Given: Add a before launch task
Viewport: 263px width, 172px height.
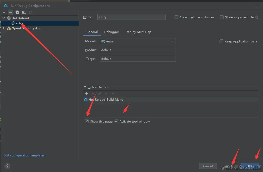Looking at the screenshot, I should pyautogui.click(x=87, y=94).
